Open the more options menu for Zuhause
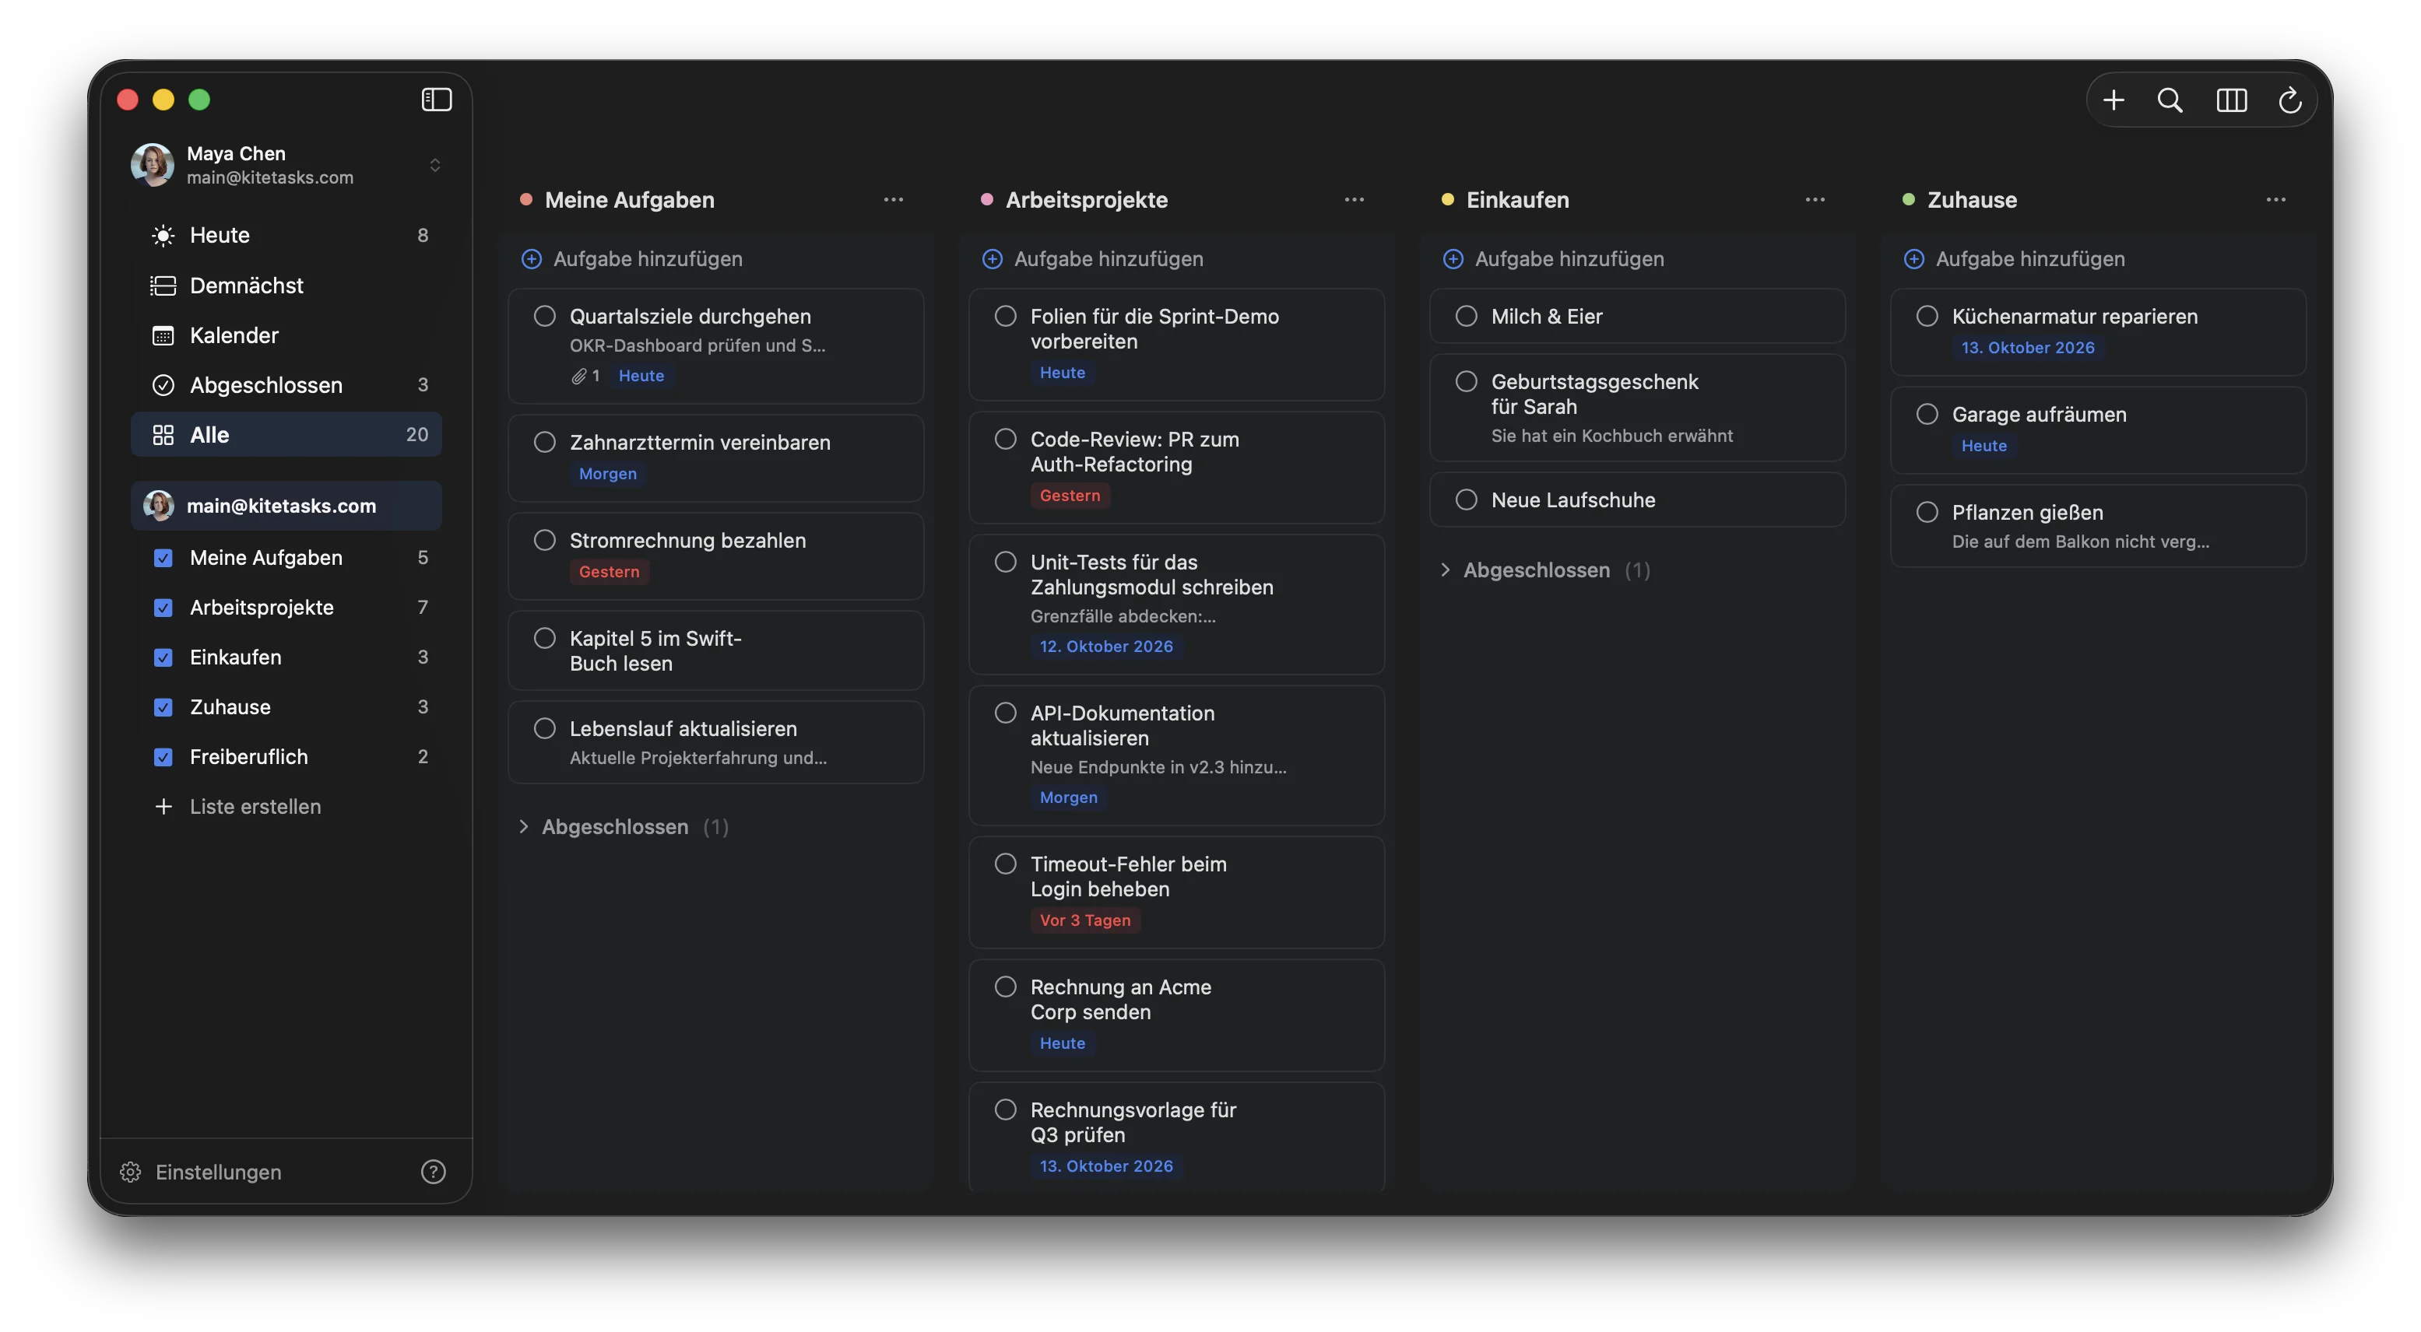Image resolution: width=2421 pixels, height=1332 pixels. 2275,200
